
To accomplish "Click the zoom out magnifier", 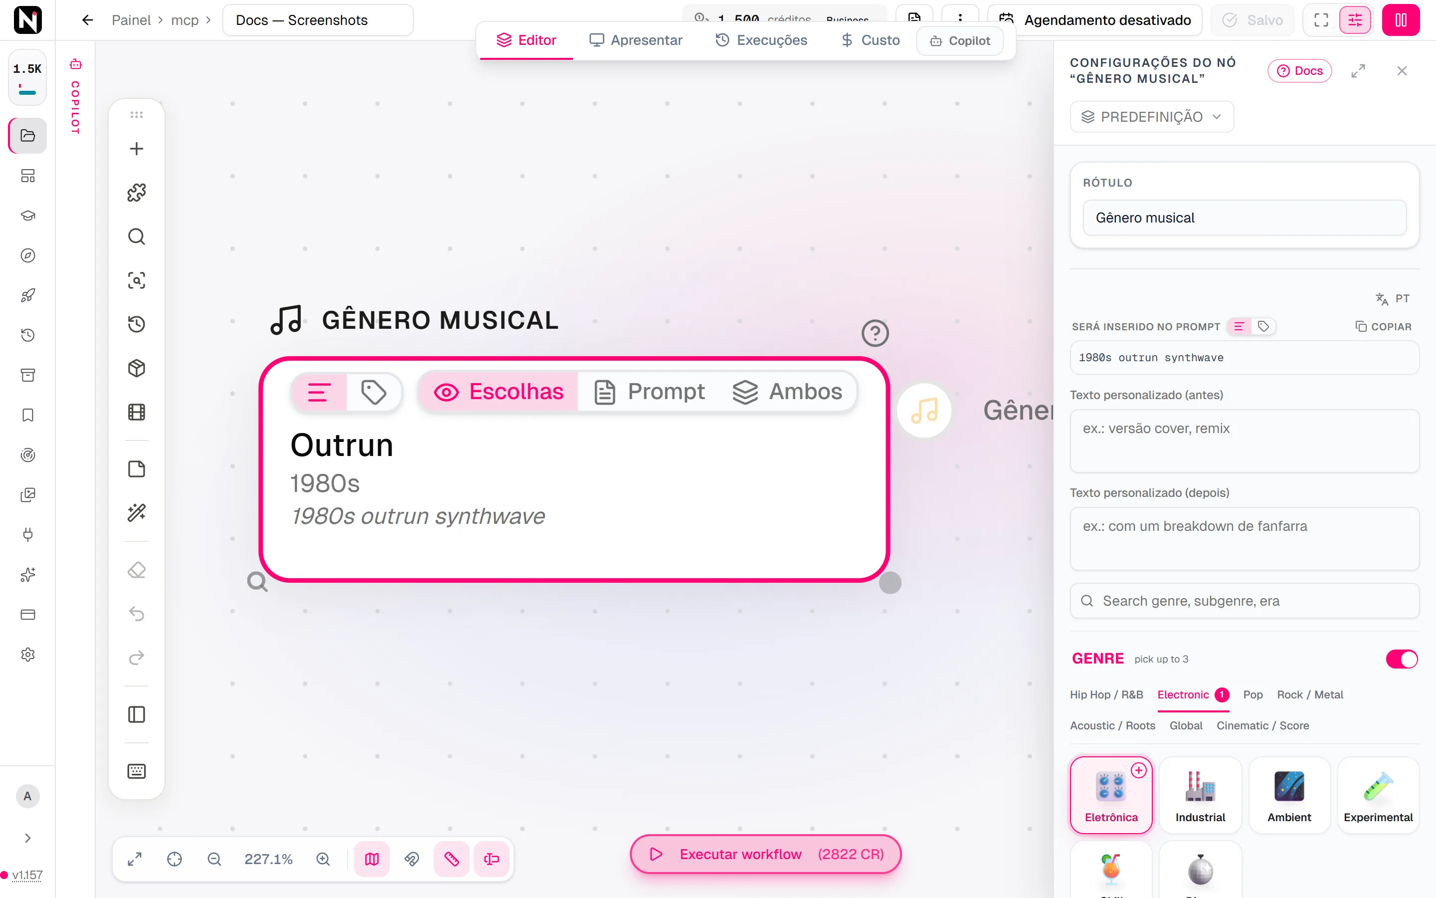I will pyautogui.click(x=214, y=859).
